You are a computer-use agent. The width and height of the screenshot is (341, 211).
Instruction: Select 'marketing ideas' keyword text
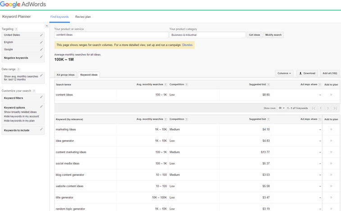click(x=66, y=129)
